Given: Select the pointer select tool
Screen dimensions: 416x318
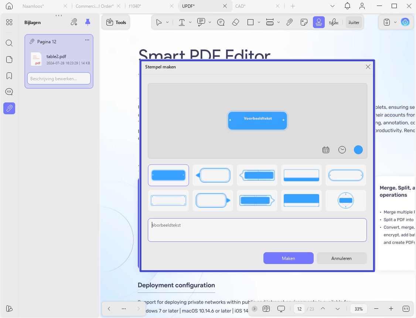Looking at the screenshot, I should point(159,22).
